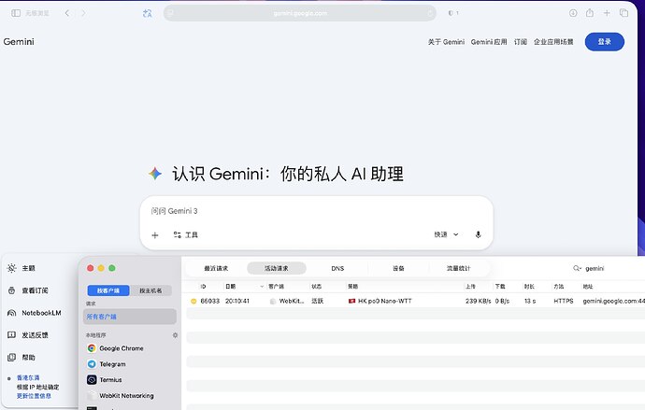Select 所有客户端 in the sidebar
This screenshot has width=645, height=410.
click(130, 317)
